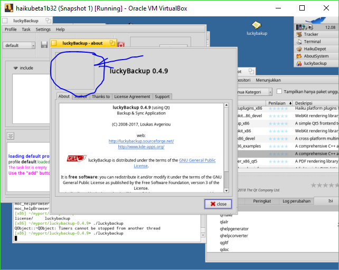Click about text scrollbar up arrow

pos(226,105)
